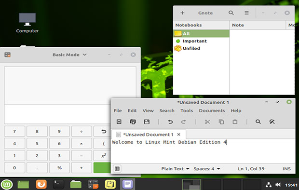
Task: Click the cut scissors toolbar icon
Action: (x=207, y=122)
